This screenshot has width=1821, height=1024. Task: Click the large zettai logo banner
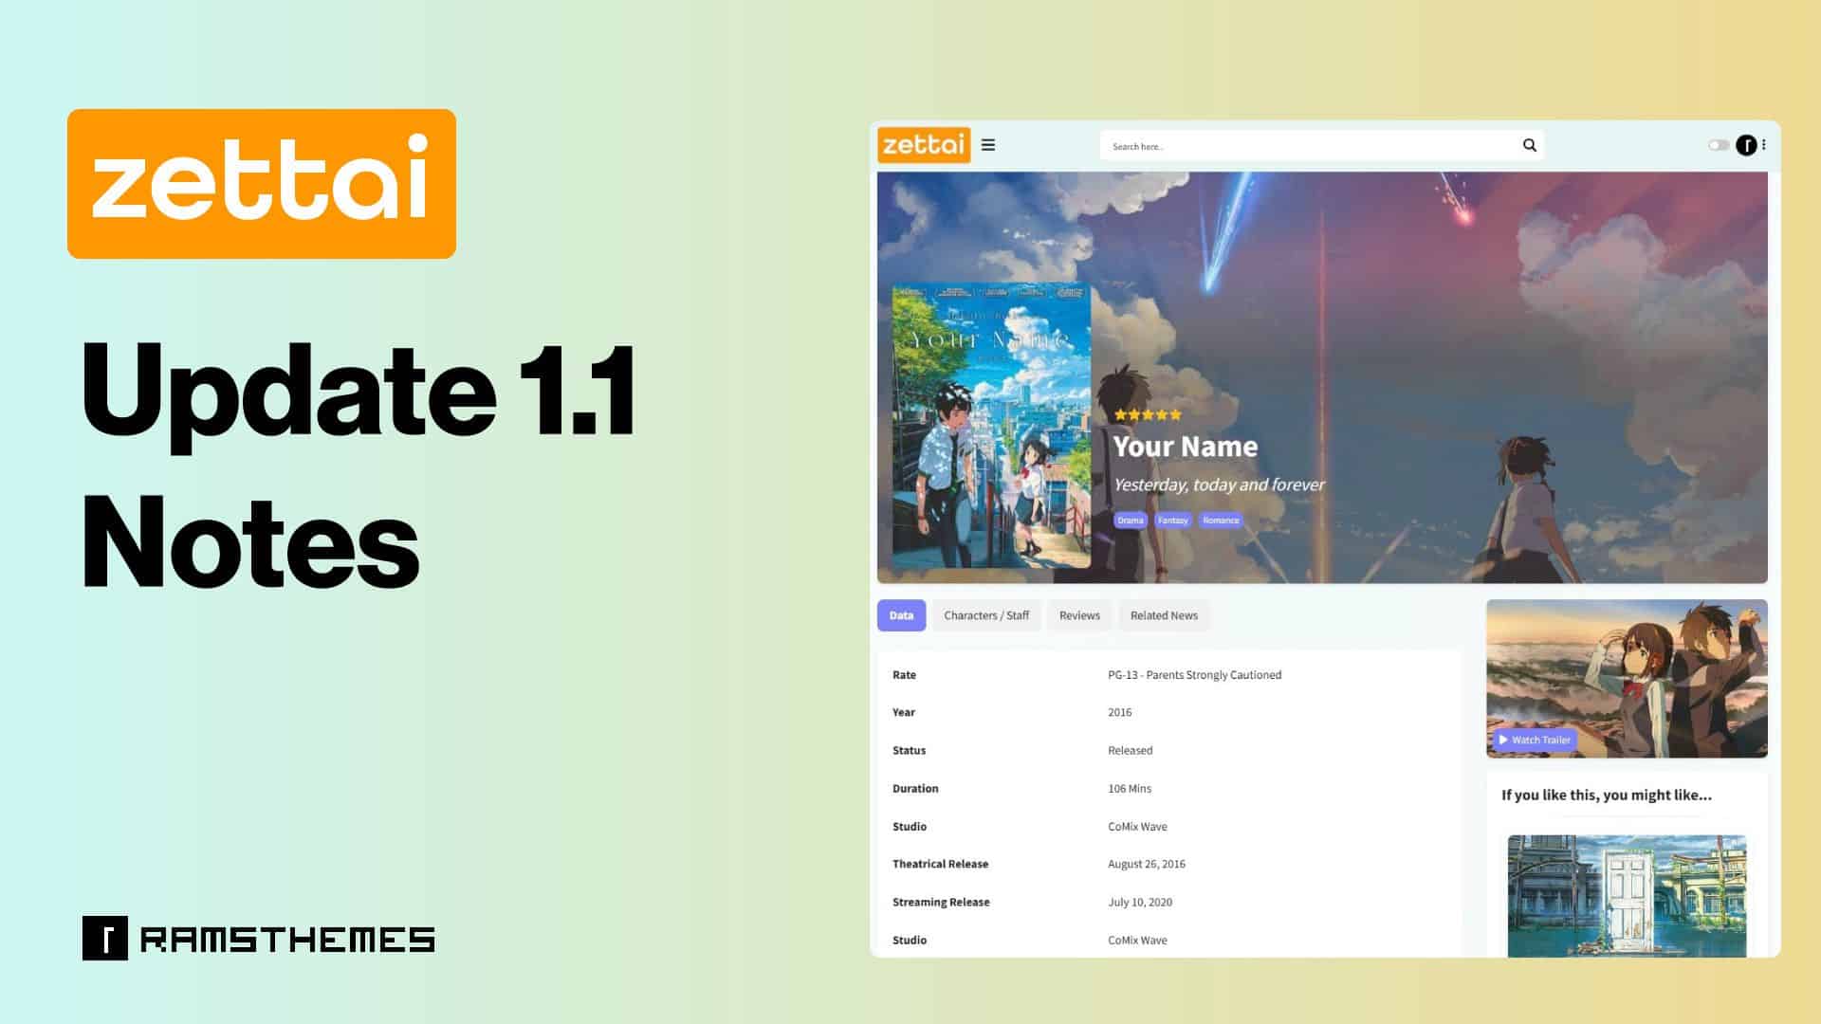[x=261, y=184]
